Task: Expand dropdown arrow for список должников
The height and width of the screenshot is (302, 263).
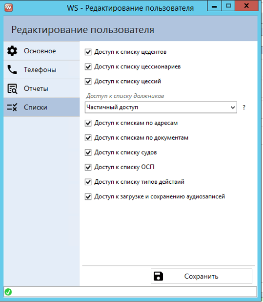Action: pyautogui.click(x=233, y=108)
